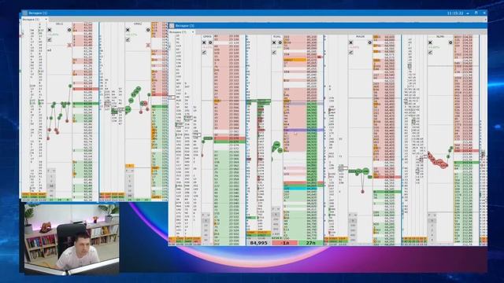Viewport: 504px width, 283px height.
Task: Open tab dropdown arrow in back window
Action: pyautogui.click(x=46, y=20)
